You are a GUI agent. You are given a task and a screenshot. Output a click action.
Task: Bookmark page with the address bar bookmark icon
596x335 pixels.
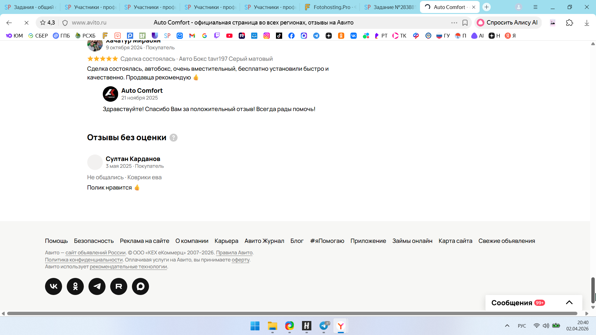pos(465,23)
